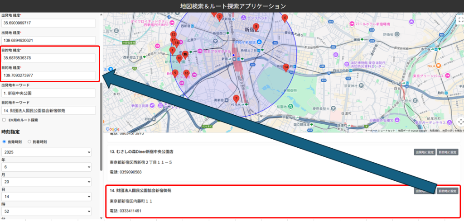Click map marker number 5
Viewport: 464px width, 221px height.
pyautogui.click(x=256, y=27)
